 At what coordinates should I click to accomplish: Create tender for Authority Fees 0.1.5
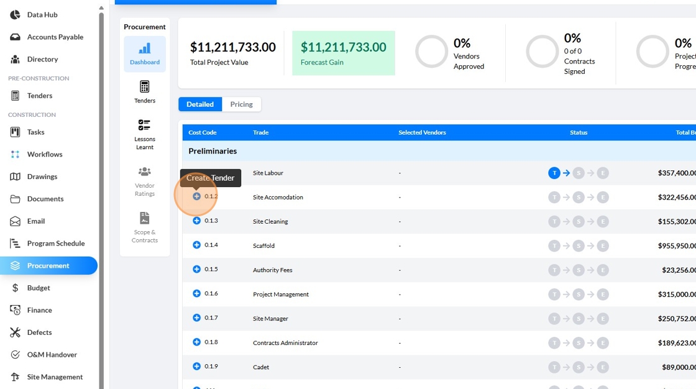click(196, 269)
